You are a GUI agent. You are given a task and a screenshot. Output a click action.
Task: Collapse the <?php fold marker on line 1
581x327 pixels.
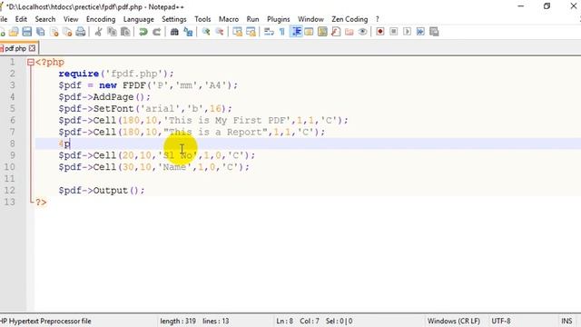pyautogui.click(x=31, y=63)
